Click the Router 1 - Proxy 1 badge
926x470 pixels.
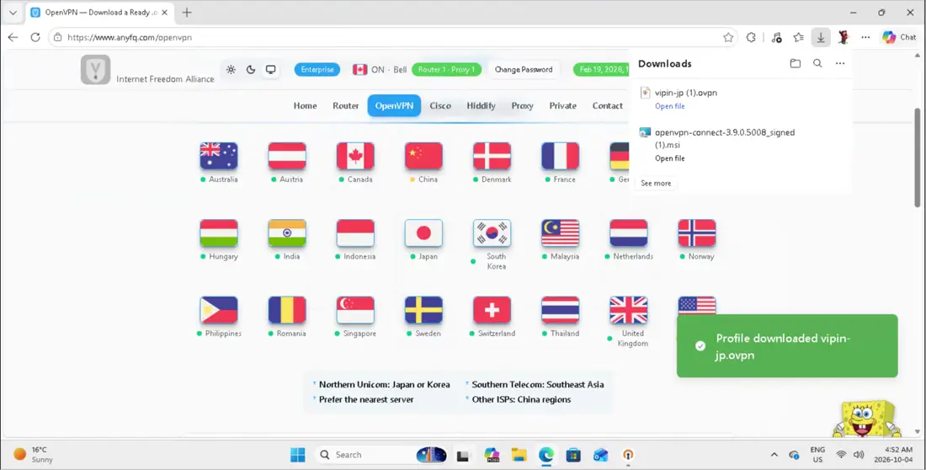pos(446,70)
